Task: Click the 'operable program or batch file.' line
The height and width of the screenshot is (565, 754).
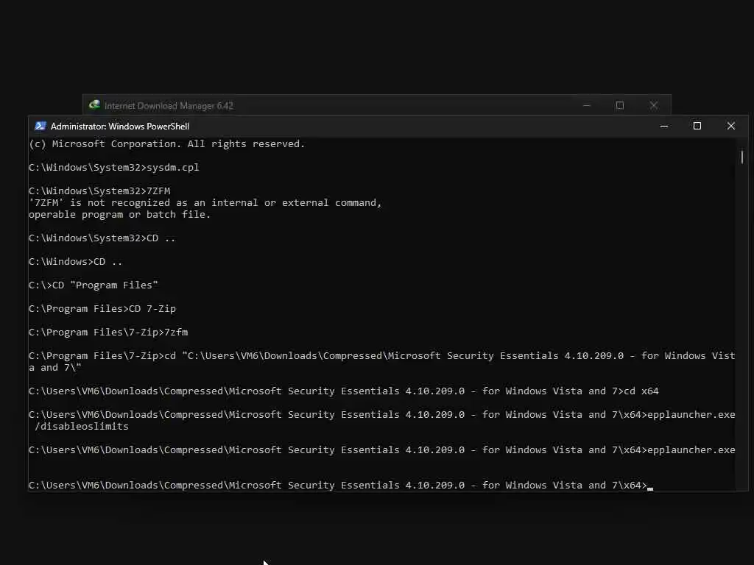Action: (x=120, y=215)
